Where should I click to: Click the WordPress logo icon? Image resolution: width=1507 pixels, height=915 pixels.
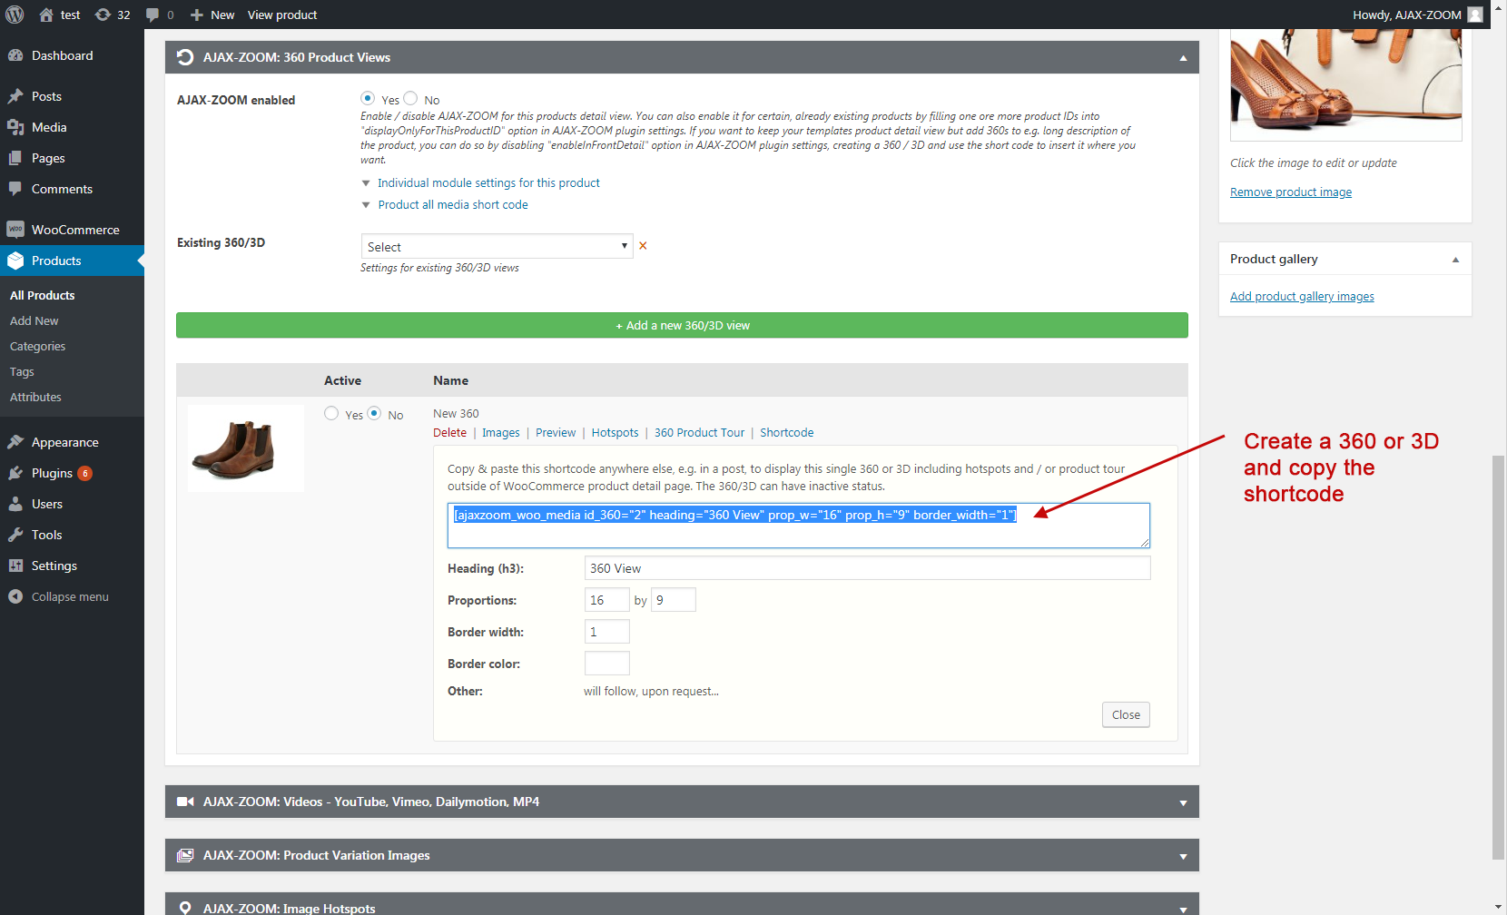(15, 15)
